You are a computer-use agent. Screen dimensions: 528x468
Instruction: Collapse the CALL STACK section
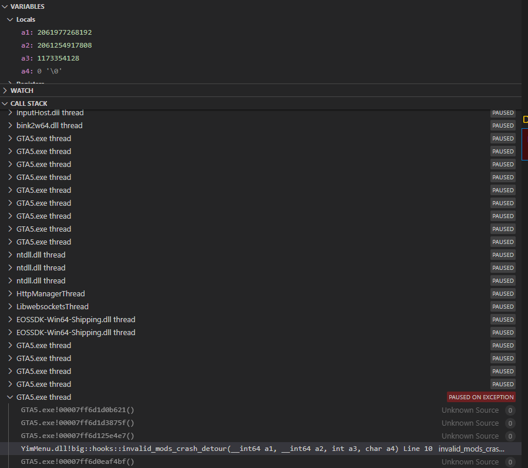point(5,103)
